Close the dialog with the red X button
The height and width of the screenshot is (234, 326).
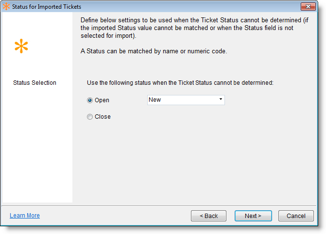(x=308, y=7)
